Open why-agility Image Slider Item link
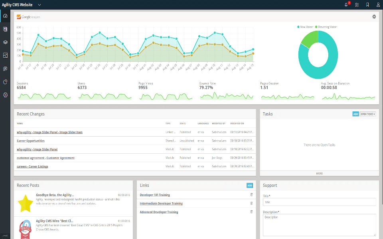Image resolution: width=383 pixels, height=239 pixels. coord(49,132)
